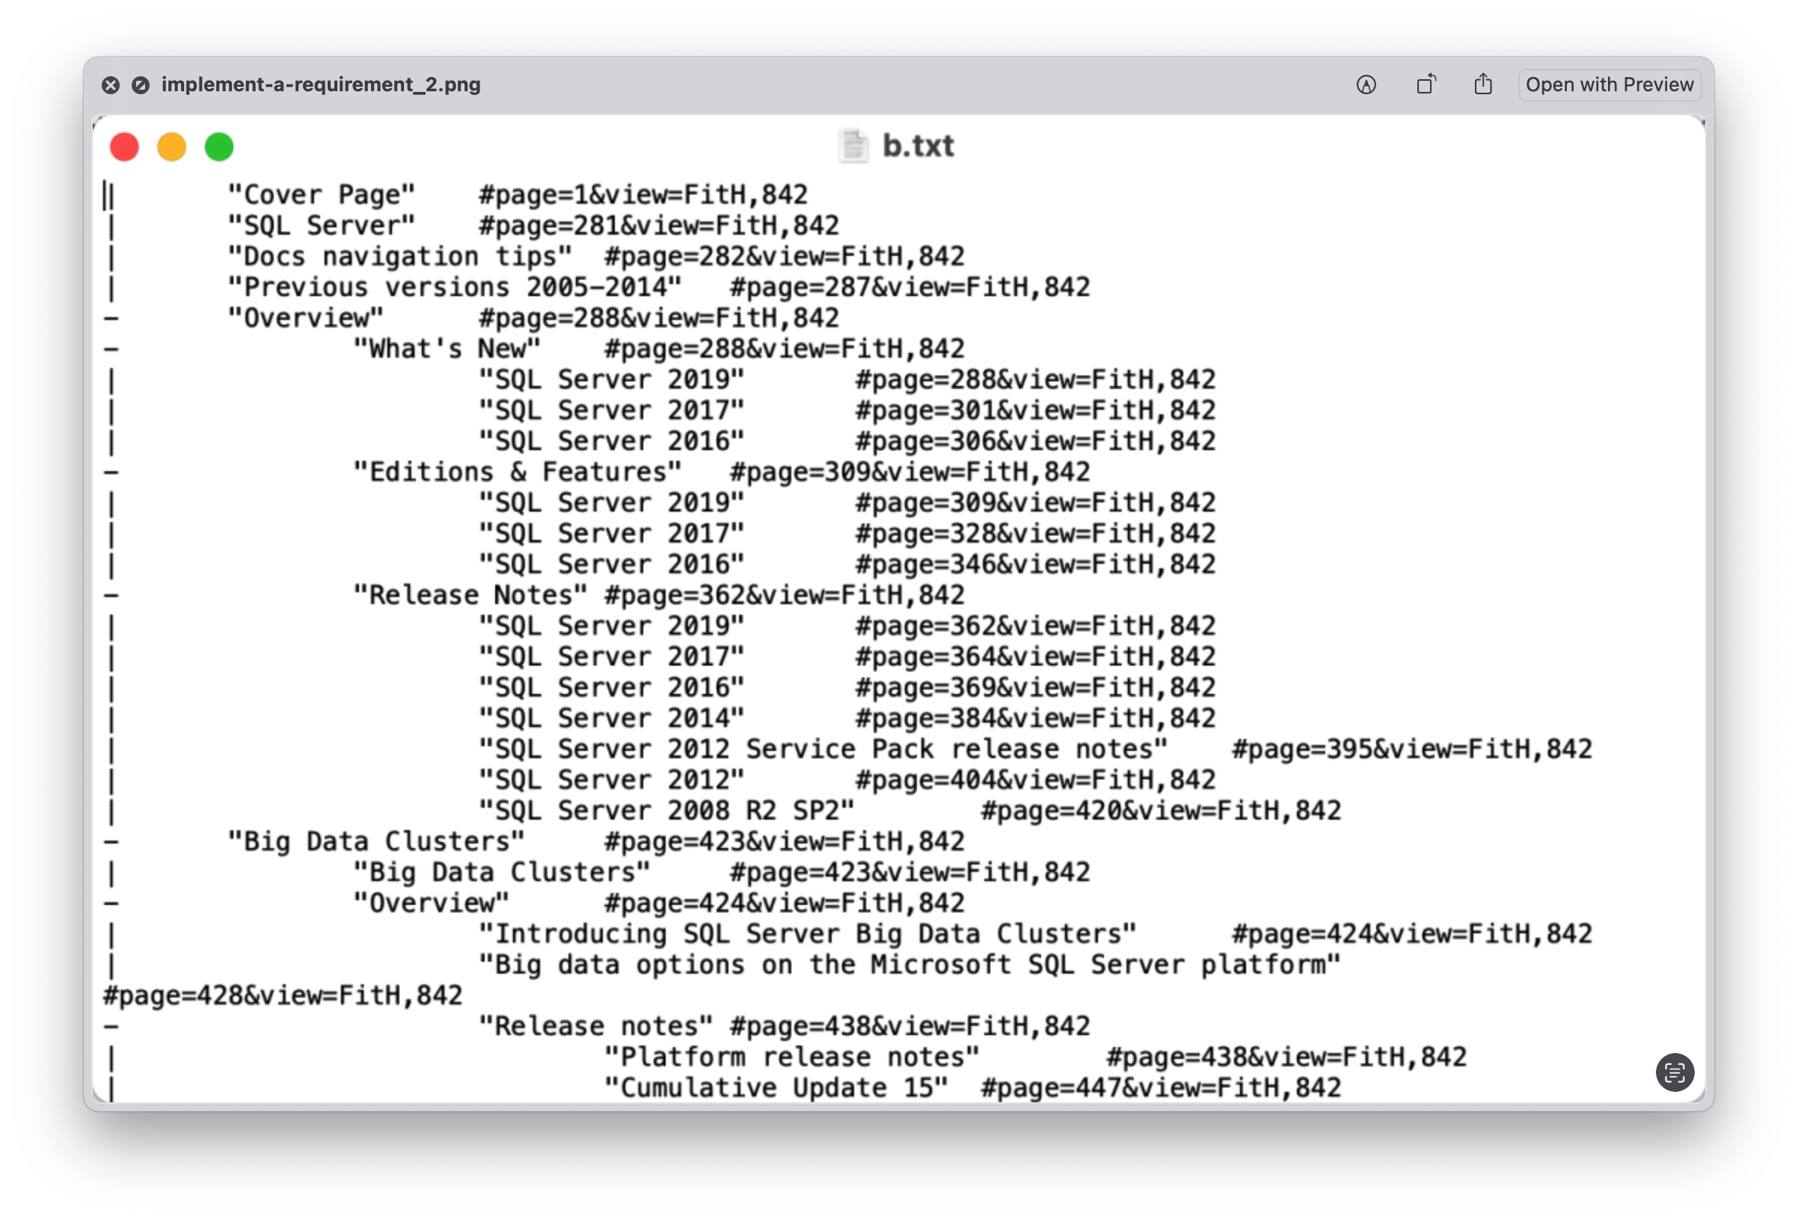Click the #page=364&view=FitH,842 anchor
This screenshot has width=1798, height=1222.
[1035, 657]
